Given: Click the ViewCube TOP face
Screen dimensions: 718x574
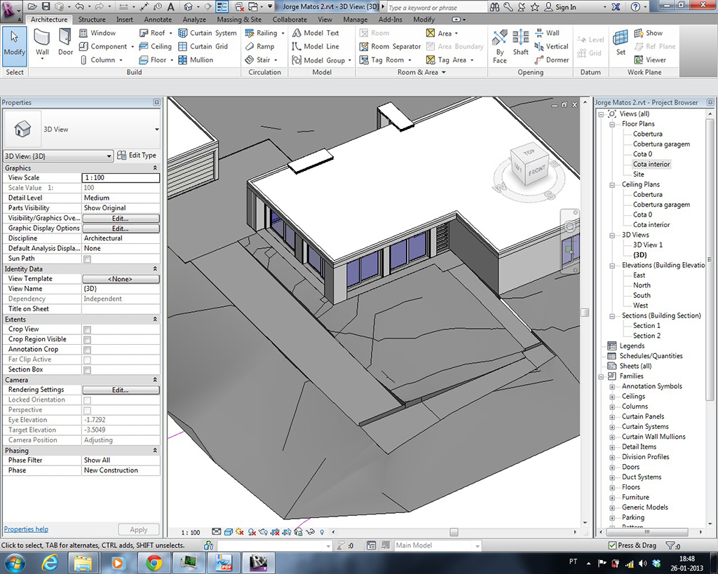Looking at the screenshot, I should 529,152.
